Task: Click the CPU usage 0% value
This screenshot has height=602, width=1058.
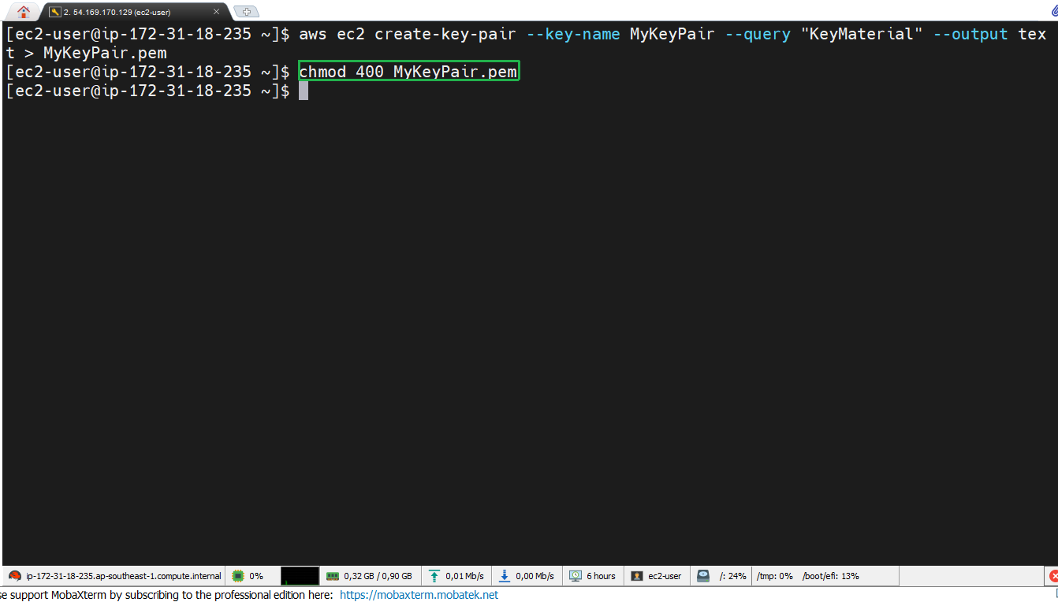Action: (256, 576)
